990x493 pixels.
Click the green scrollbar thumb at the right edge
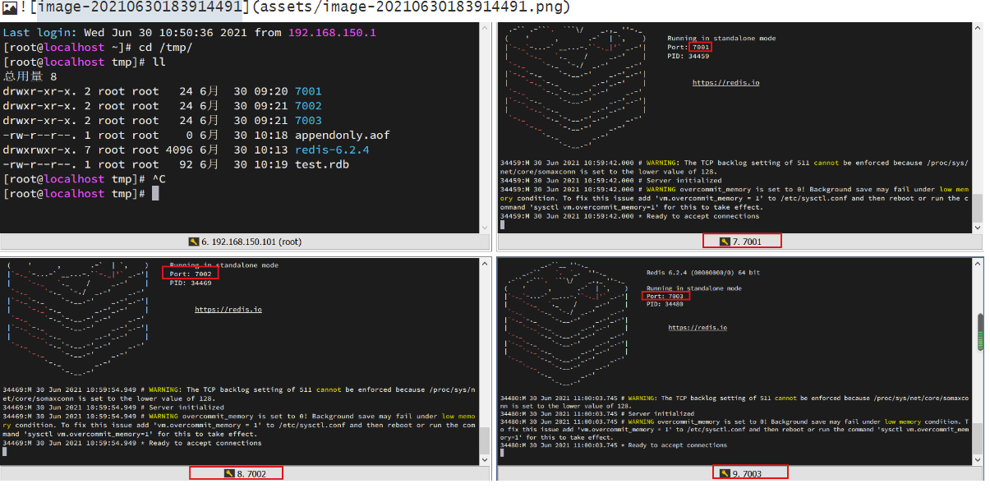980,332
